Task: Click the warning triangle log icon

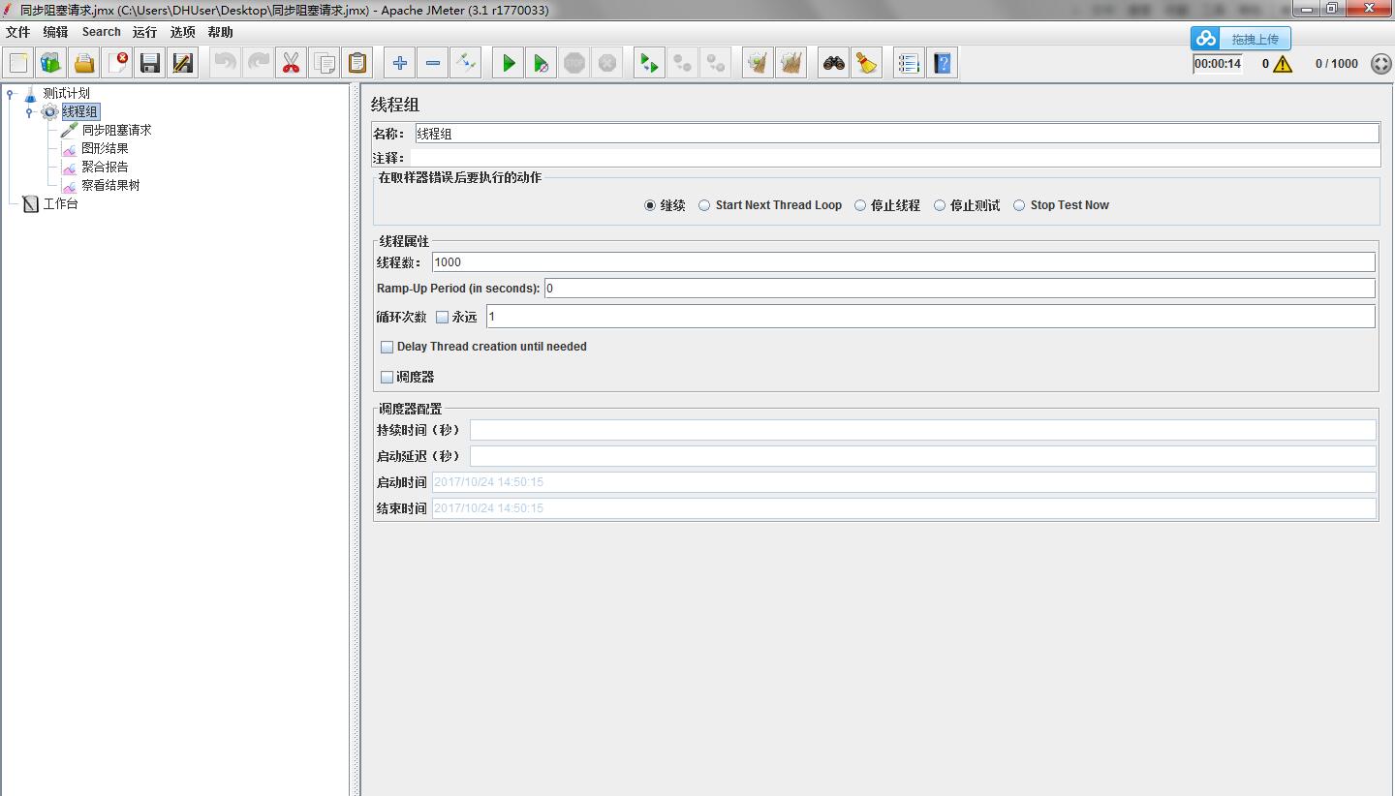Action: click(x=1283, y=64)
